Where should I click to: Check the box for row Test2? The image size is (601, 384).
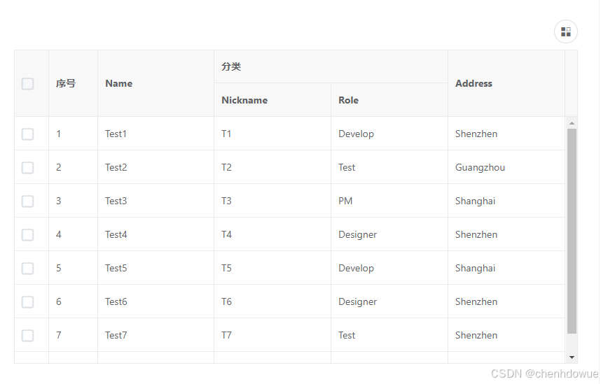click(x=27, y=168)
